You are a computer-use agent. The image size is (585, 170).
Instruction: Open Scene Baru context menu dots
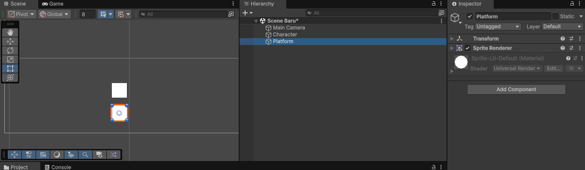tap(442, 21)
